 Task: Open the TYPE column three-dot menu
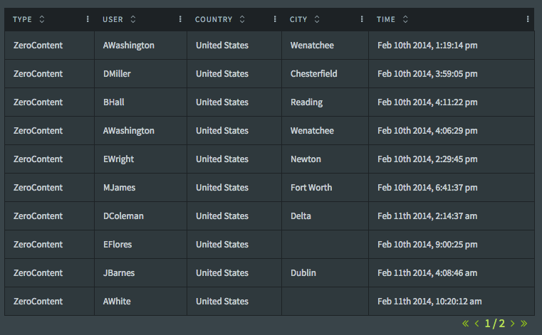pyautogui.click(x=88, y=19)
